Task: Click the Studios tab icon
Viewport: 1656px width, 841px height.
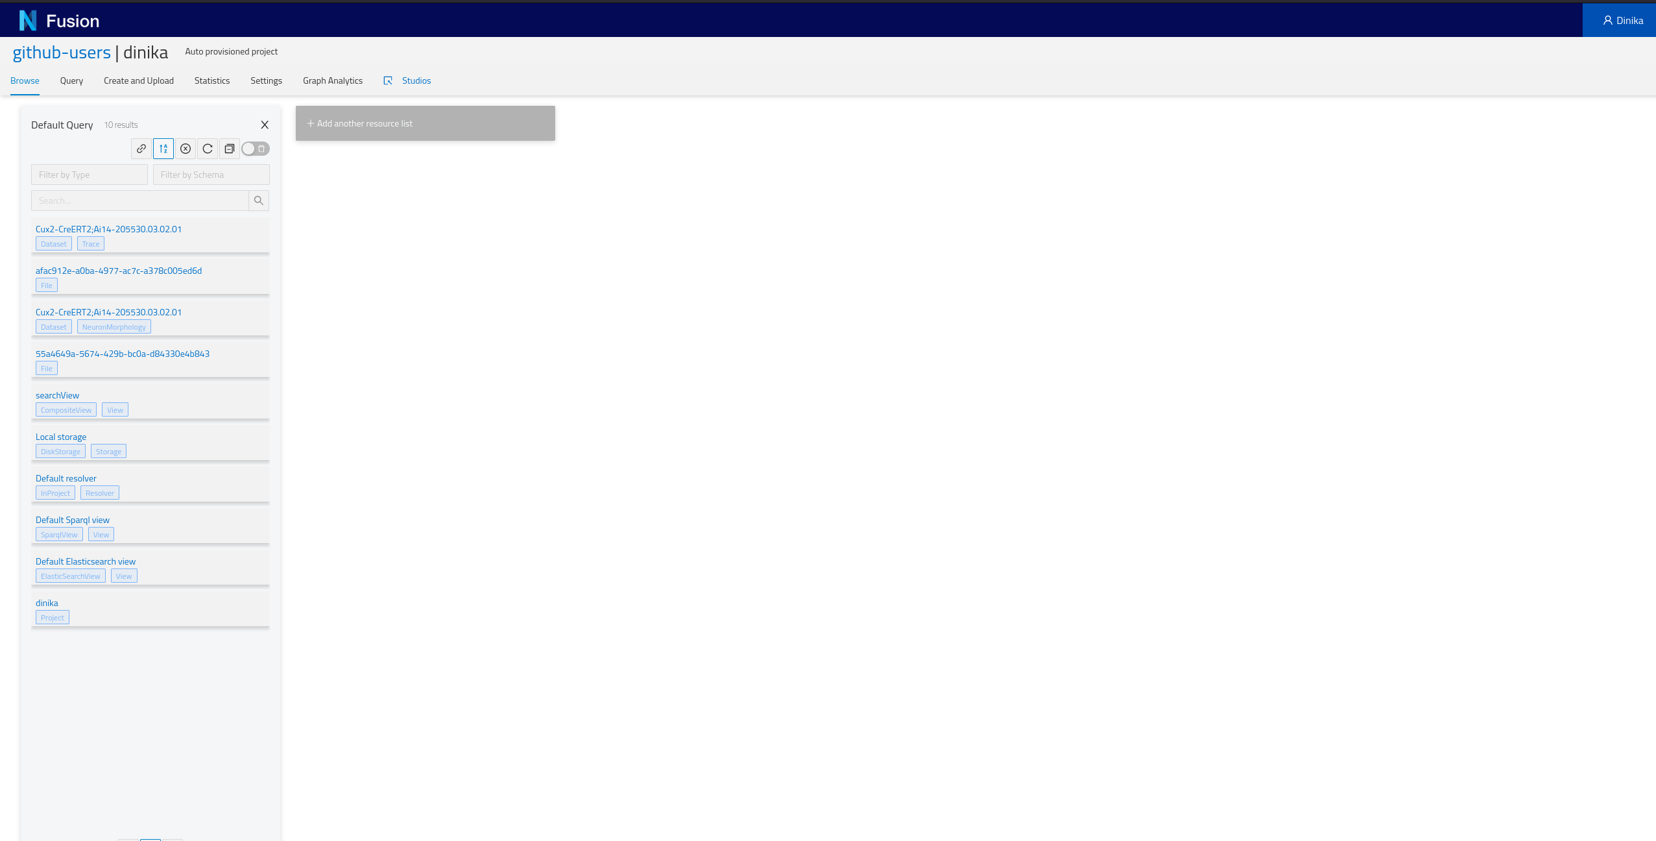Action: click(x=388, y=80)
